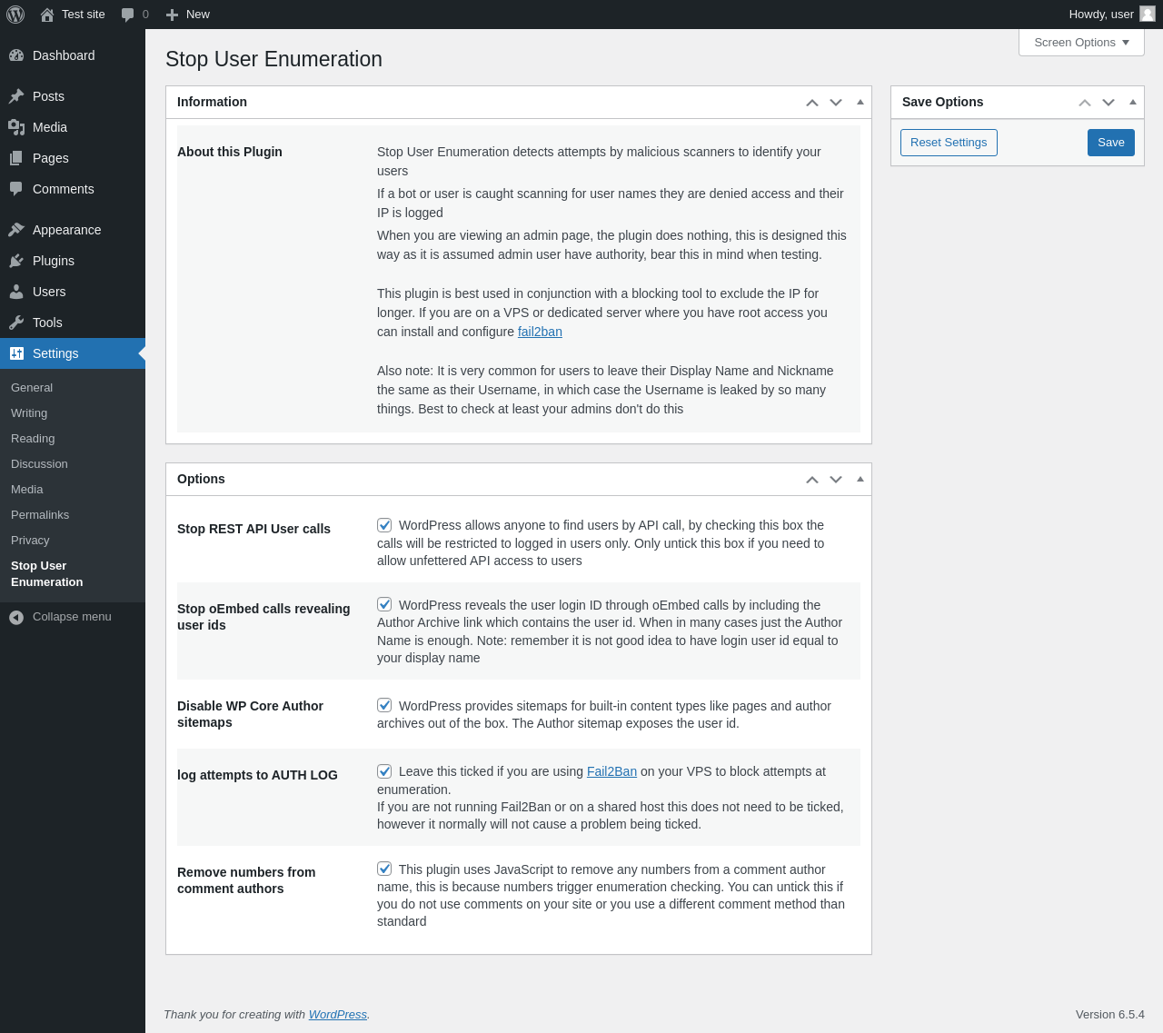The height and width of the screenshot is (1033, 1163).
Task: Click the Stop User Enumeration page heading
Action: (273, 59)
